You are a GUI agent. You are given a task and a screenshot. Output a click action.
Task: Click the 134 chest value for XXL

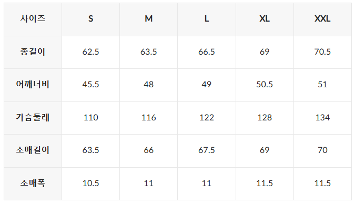[322, 118]
